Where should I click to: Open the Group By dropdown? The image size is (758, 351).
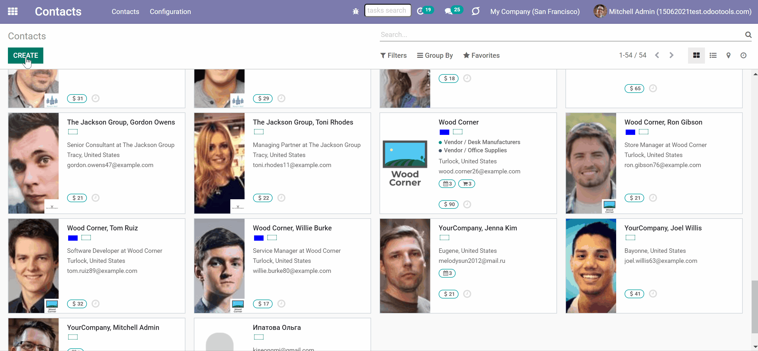pos(435,55)
